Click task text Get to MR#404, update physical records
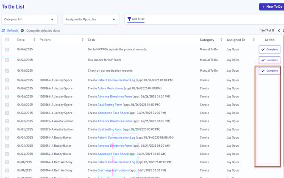 tap(117, 49)
